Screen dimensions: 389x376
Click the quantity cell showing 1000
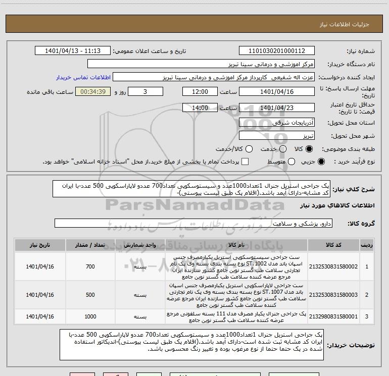90,316
